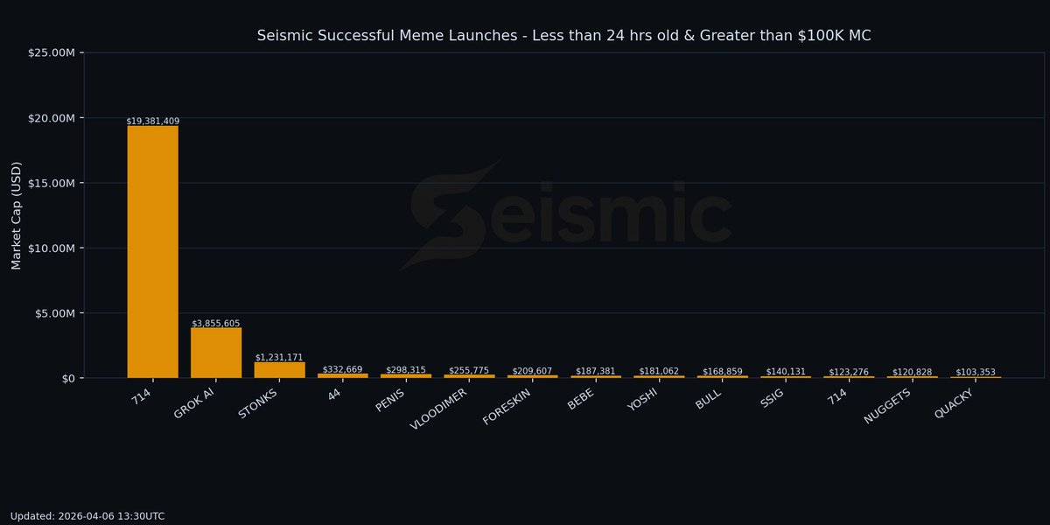Click the GROK AI x-axis label
This screenshot has height=525, width=1050.
tap(194, 402)
